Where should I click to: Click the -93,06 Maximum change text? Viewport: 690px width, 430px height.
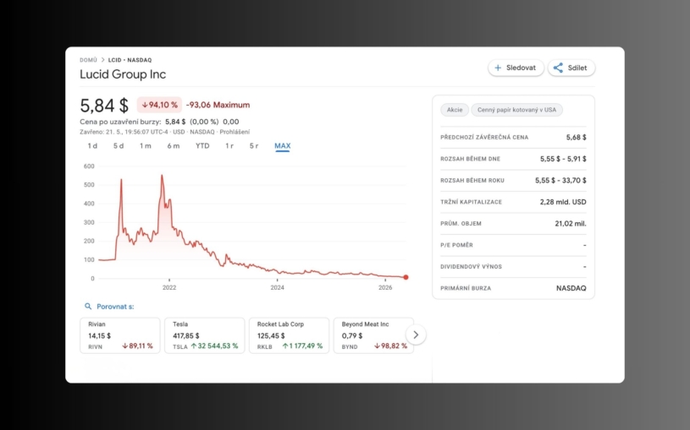[218, 105]
